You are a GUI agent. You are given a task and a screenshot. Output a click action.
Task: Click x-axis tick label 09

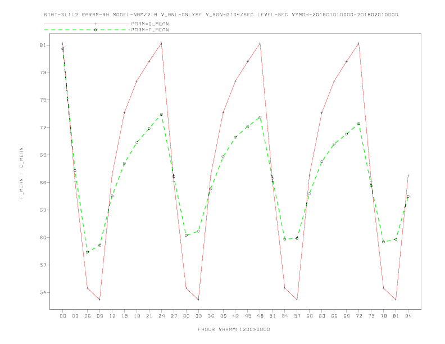[x=99, y=316]
